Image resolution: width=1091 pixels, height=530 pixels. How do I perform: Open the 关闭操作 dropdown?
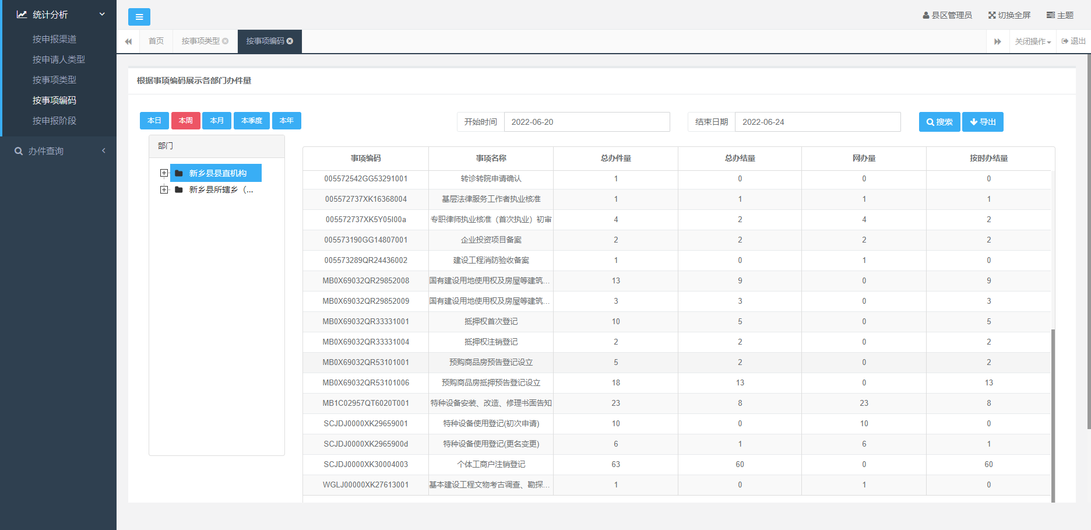pos(1032,41)
